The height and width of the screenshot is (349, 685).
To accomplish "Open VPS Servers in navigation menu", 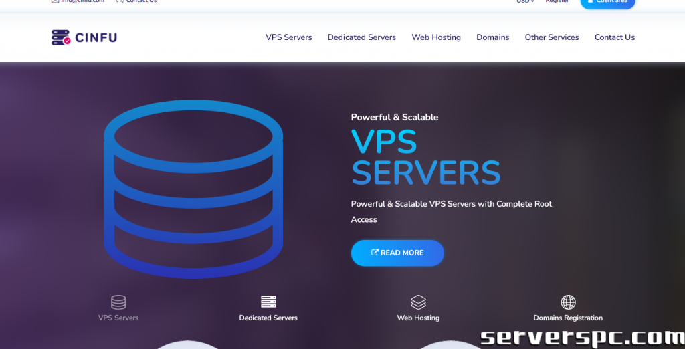I will [288, 37].
